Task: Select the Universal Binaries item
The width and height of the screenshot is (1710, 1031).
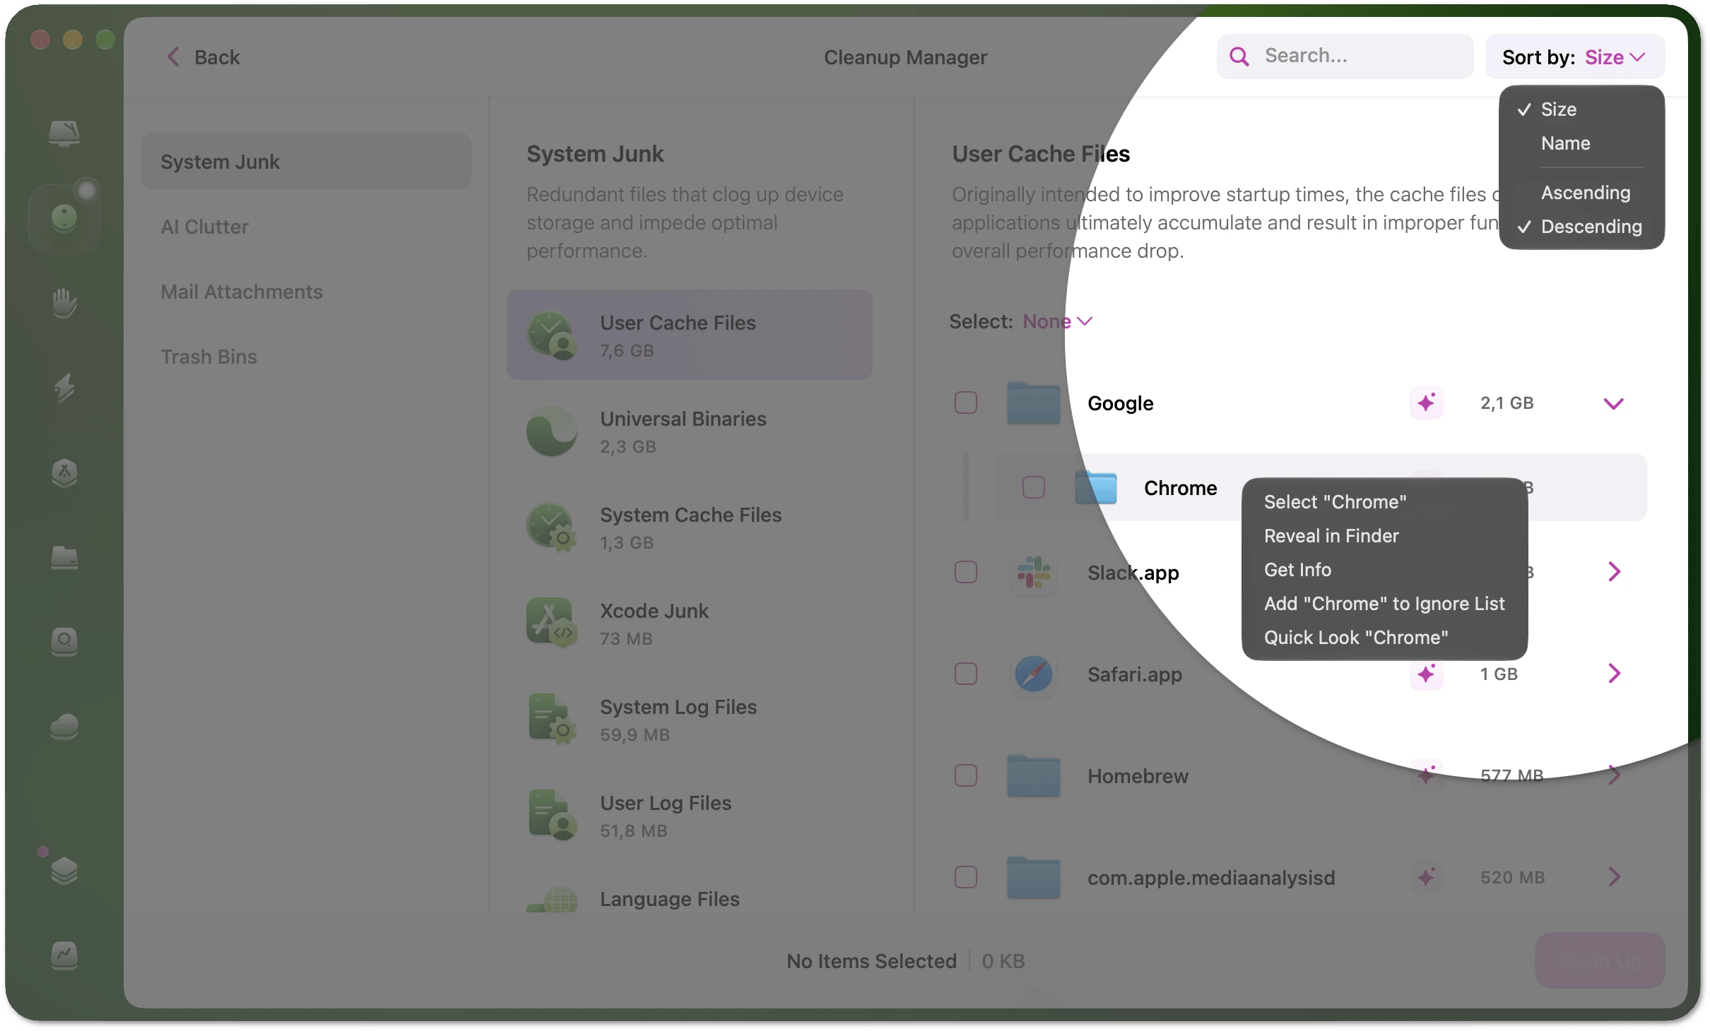Action: (689, 431)
